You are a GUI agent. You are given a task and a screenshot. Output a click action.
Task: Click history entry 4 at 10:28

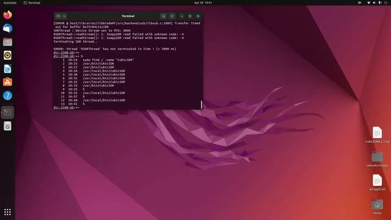pyautogui.click(x=93, y=71)
